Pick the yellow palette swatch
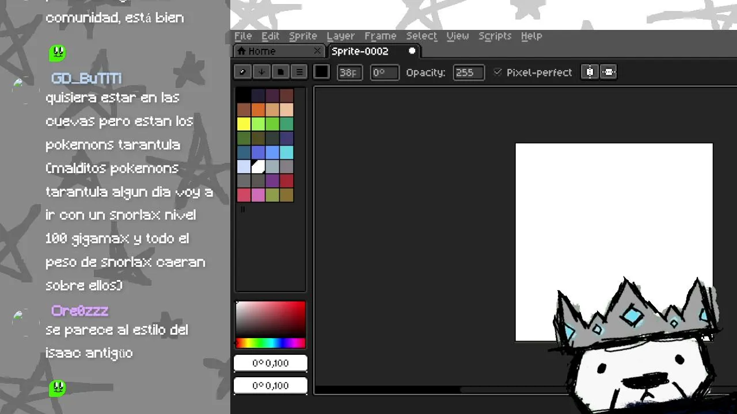The width and height of the screenshot is (737, 414). click(244, 124)
